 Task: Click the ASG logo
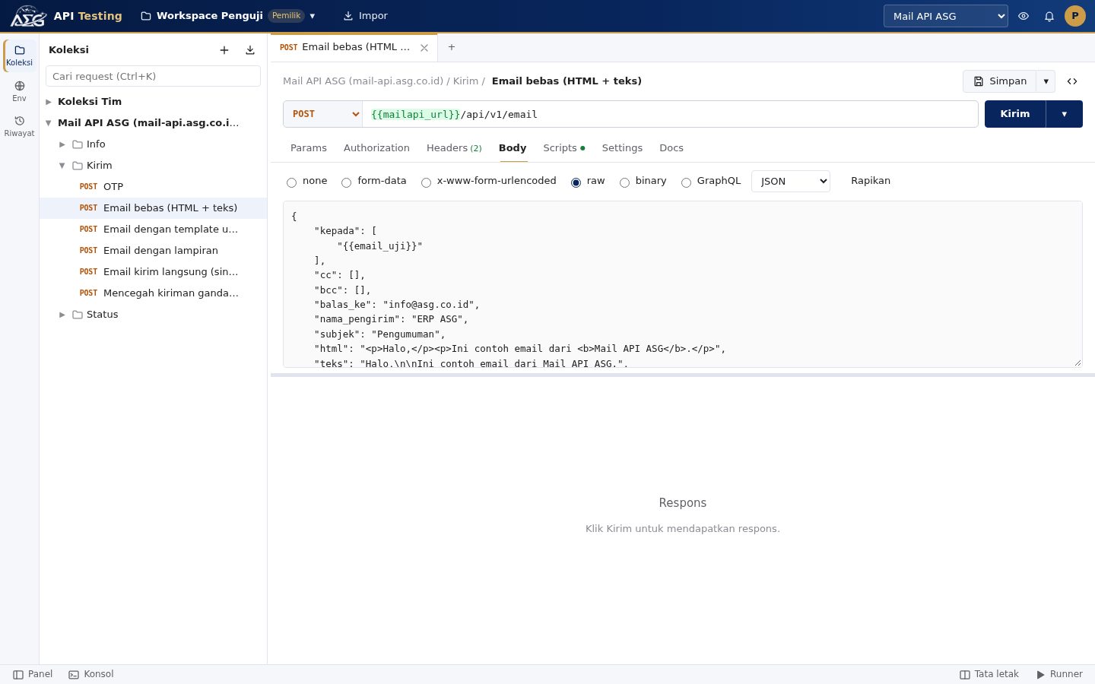click(28, 16)
